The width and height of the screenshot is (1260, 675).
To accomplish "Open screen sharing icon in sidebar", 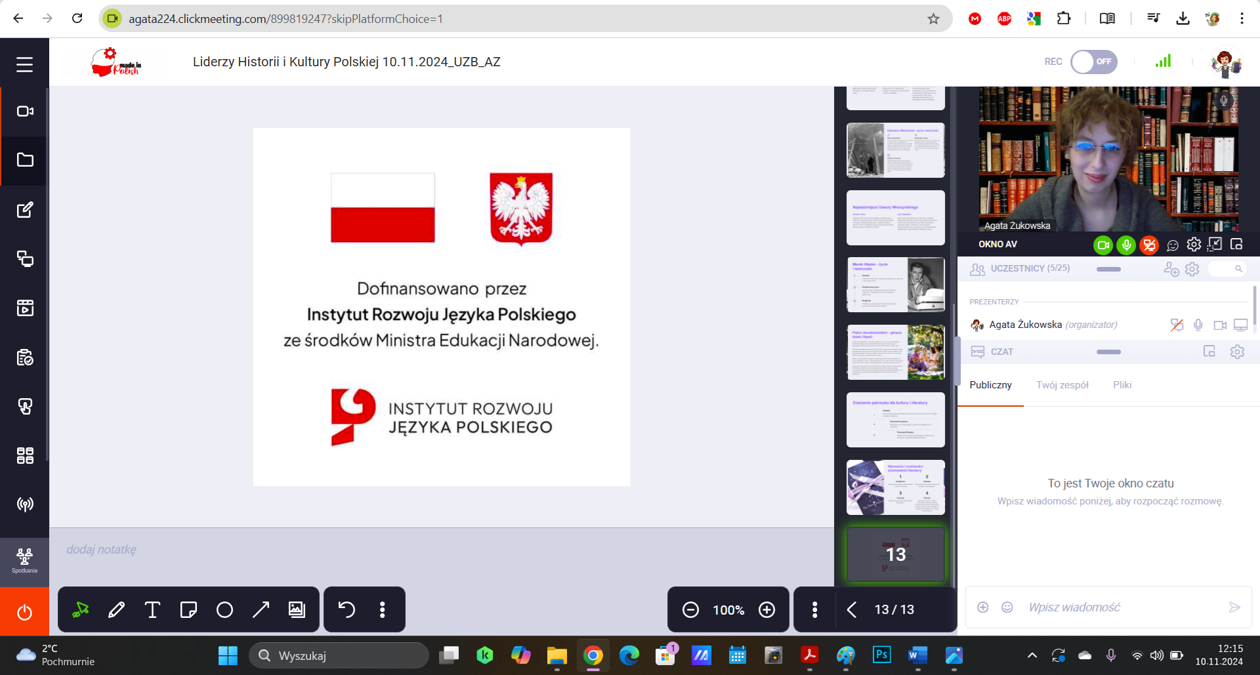I will (x=24, y=258).
